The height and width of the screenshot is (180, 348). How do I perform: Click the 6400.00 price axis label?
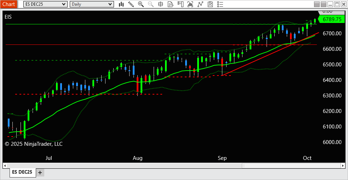point(332,80)
